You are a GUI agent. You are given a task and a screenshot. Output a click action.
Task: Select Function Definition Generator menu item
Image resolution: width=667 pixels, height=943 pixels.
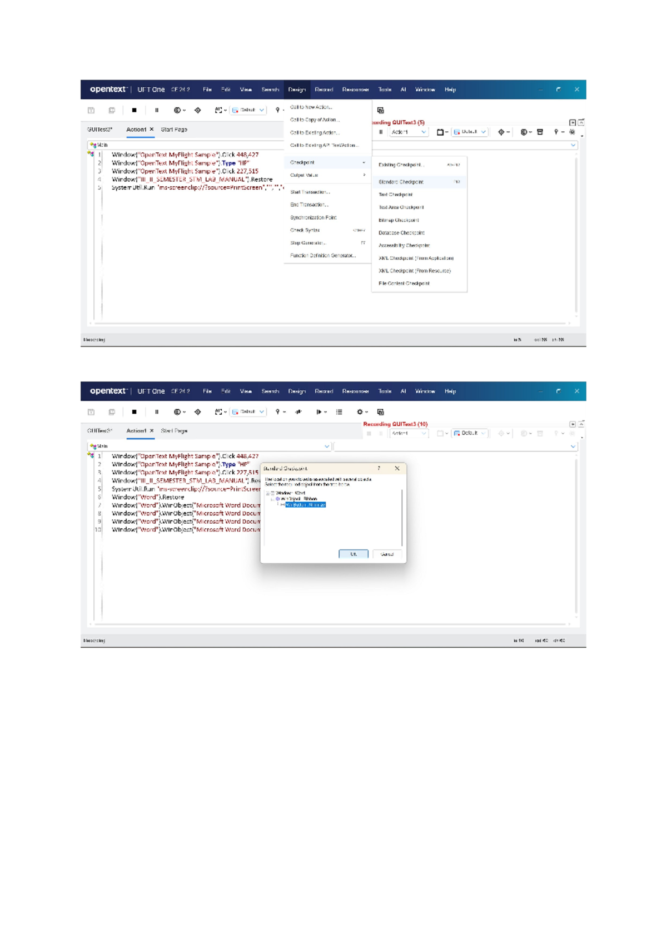[327, 256]
